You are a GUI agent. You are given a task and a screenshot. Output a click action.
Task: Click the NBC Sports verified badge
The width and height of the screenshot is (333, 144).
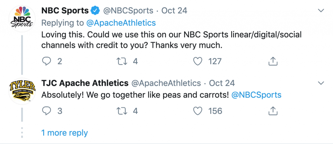96,10
